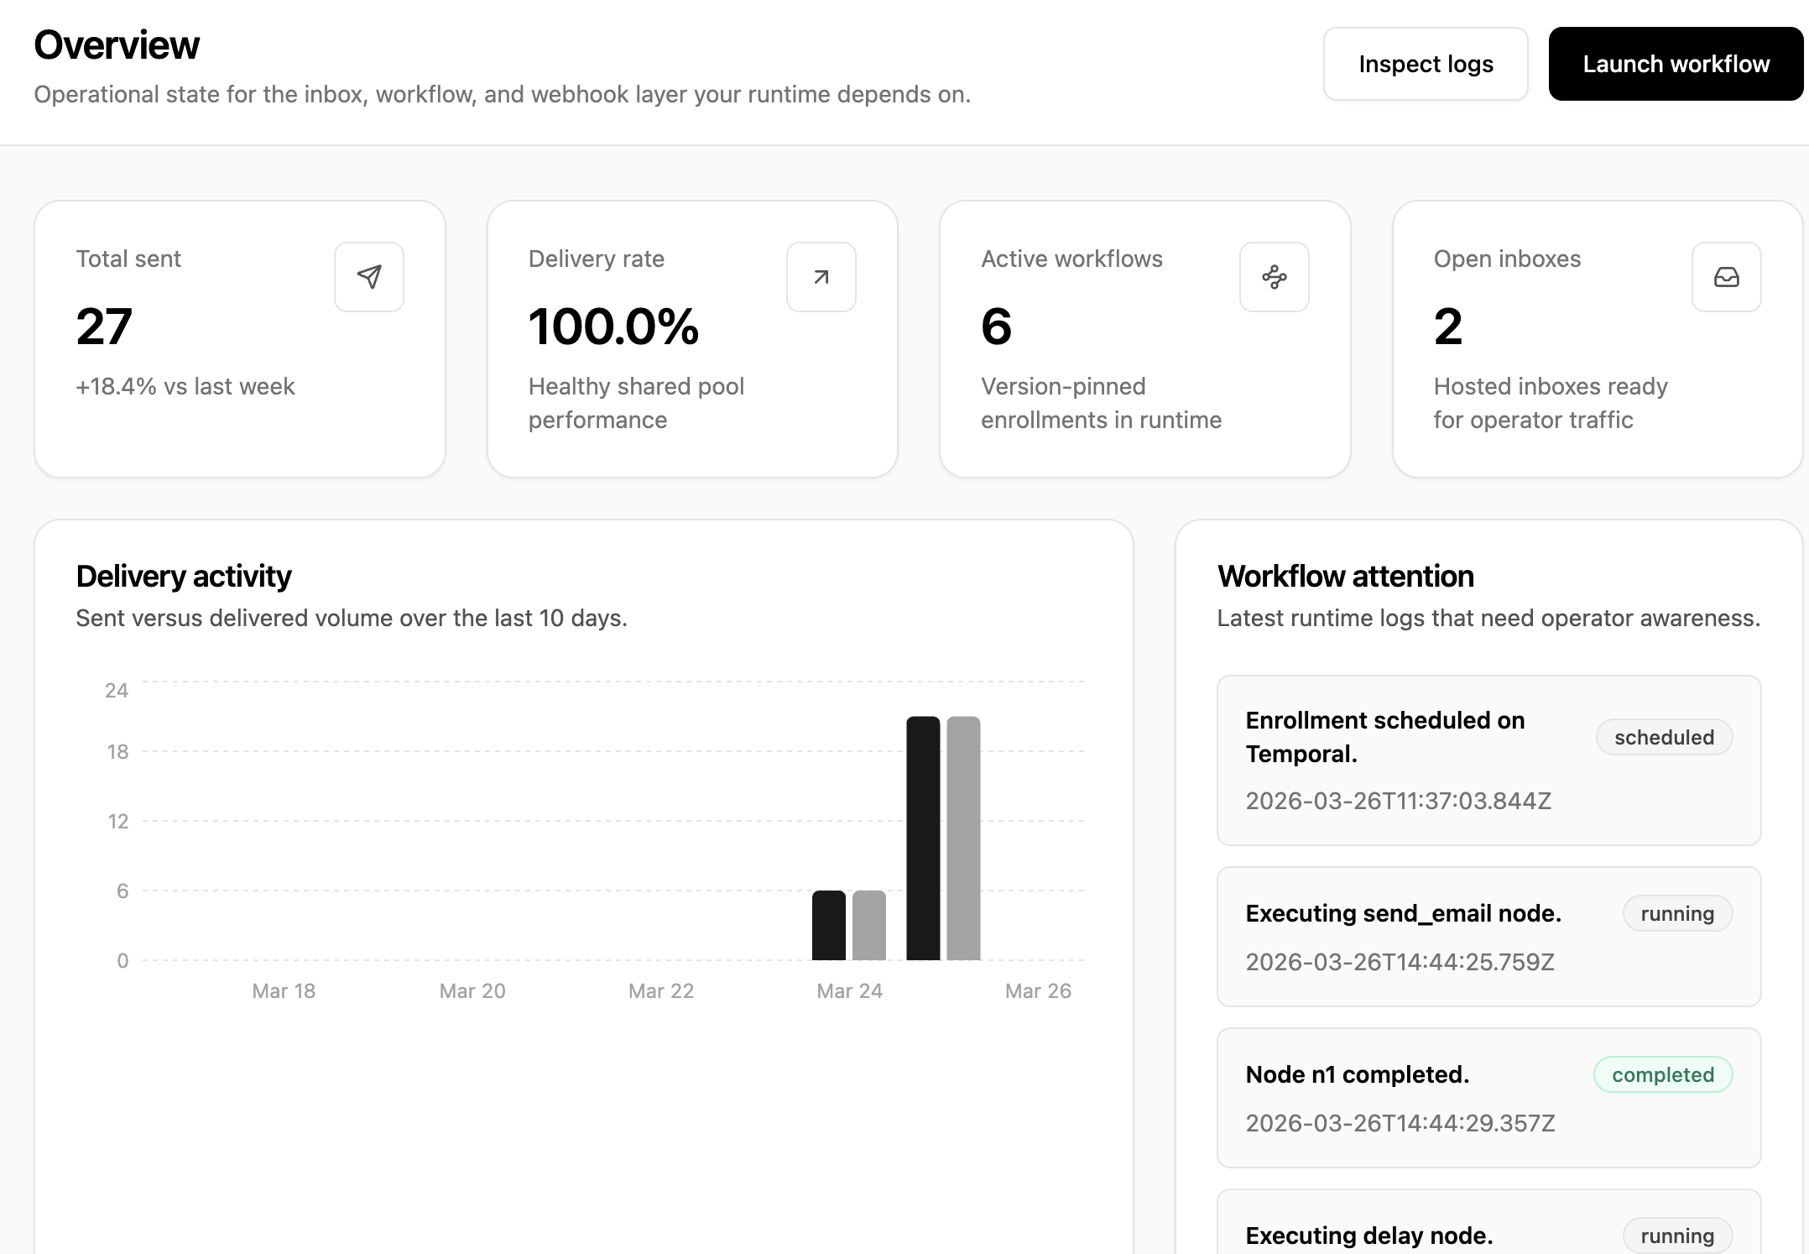1809x1254 pixels.
Task: Click the tallest gray delivered bar in chart
Action: pyautogui.click(x=963, y=838)
